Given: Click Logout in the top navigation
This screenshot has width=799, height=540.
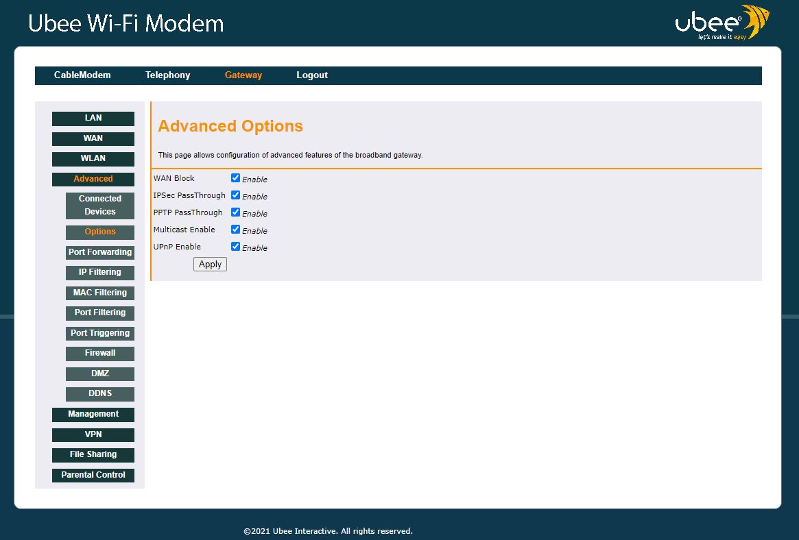Looking at the screenshot, I should pos(312,75).
